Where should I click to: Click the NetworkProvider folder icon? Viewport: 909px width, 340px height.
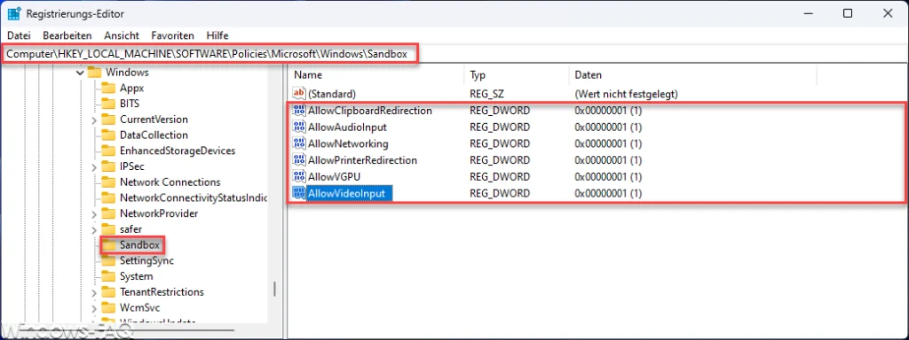[x=108, y=213]
